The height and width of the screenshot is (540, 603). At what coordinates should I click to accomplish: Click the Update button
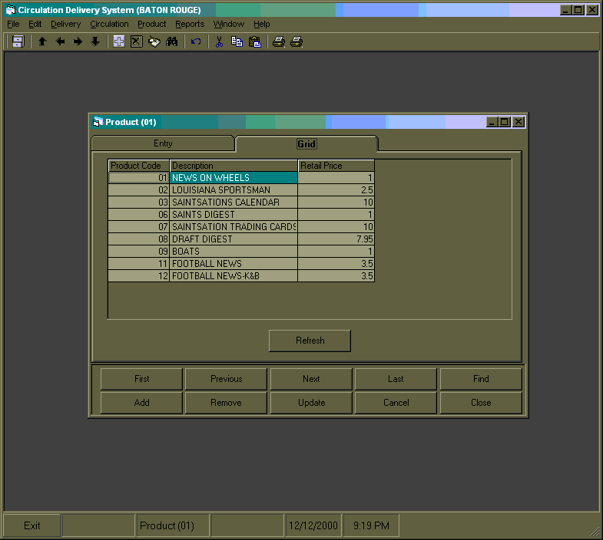point(311,403)
